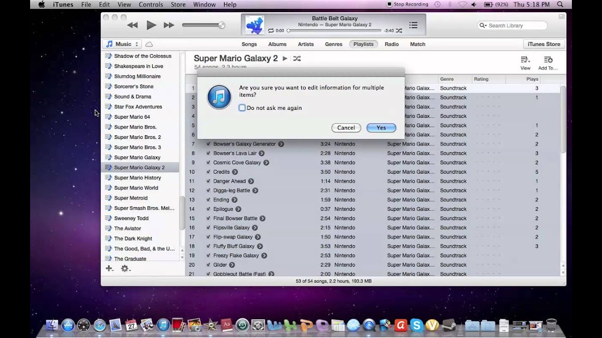This screenshot has height=338, width=602.
Task: Check the Do not ask me again box
Action: click(x=242, y=108)
